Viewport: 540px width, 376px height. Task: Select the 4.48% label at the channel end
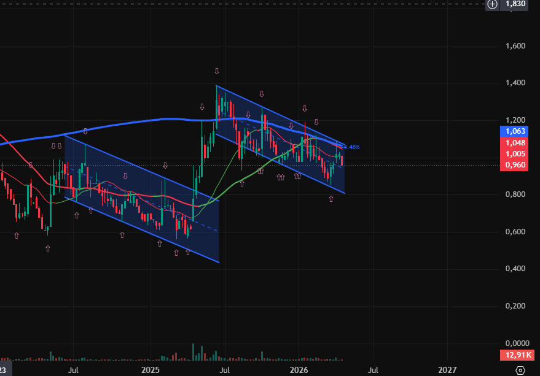coord(351,147)
